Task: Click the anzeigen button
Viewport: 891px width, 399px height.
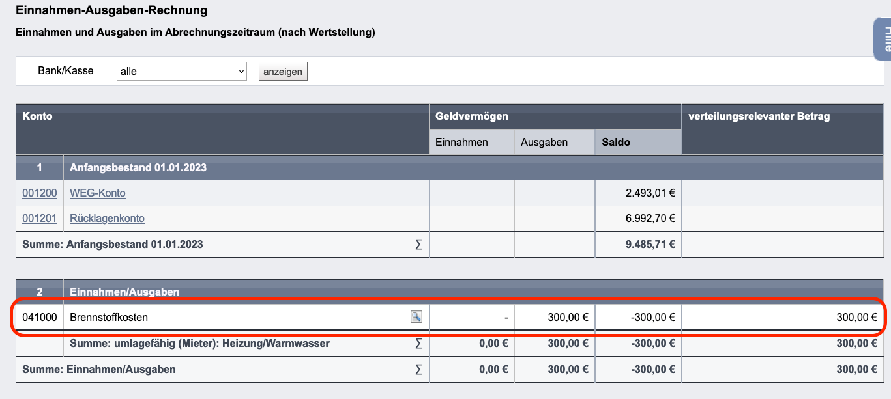Action: click(x=283, y=72)
